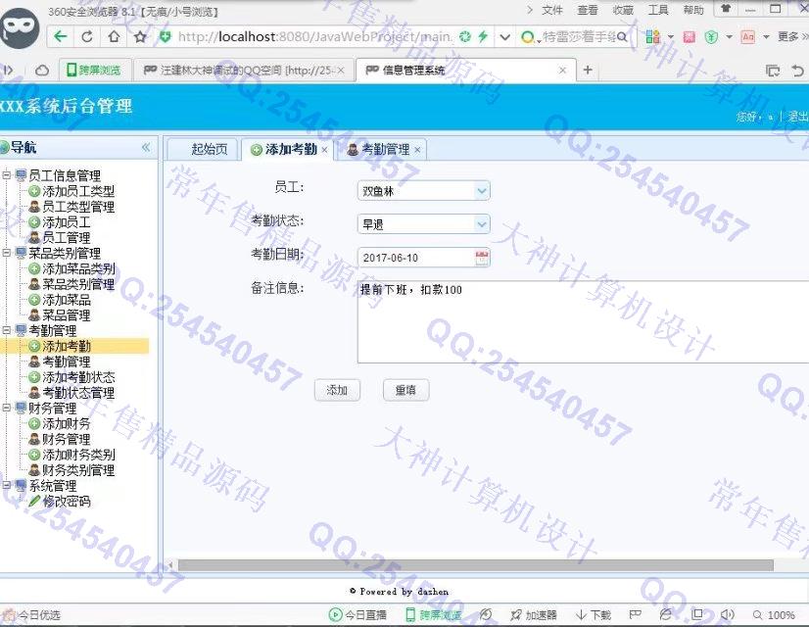Open 添加菜品类别 in navigation
The width and height of the screenshot is (809, 627).
tap(78, 268)
